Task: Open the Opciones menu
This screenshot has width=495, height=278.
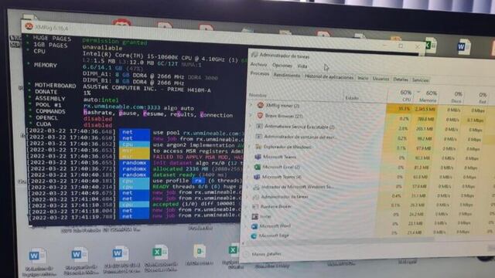Action: point(282,65)
